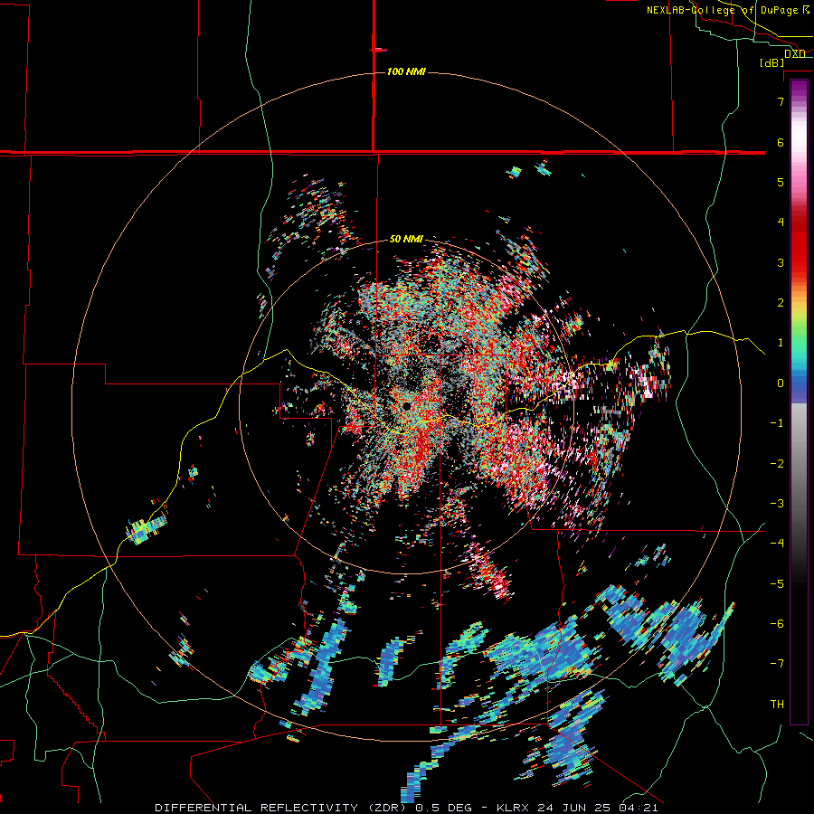Click the "50 NMI" range ring label
The image size is (814, 814).
(406, 239)
